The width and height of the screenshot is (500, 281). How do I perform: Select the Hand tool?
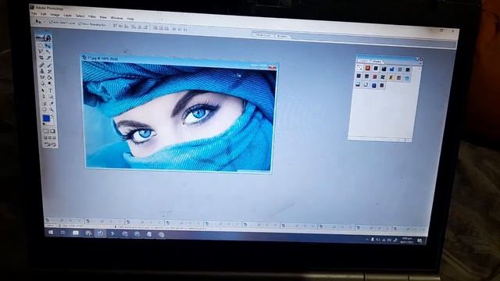coord(44,109)
